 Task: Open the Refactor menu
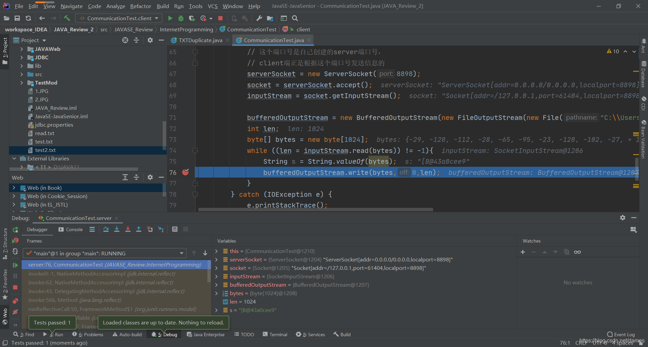140,6
